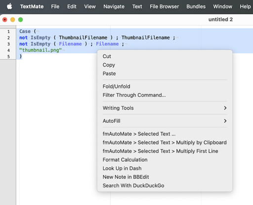Click line number 5 in the gutter

point(8,57)
